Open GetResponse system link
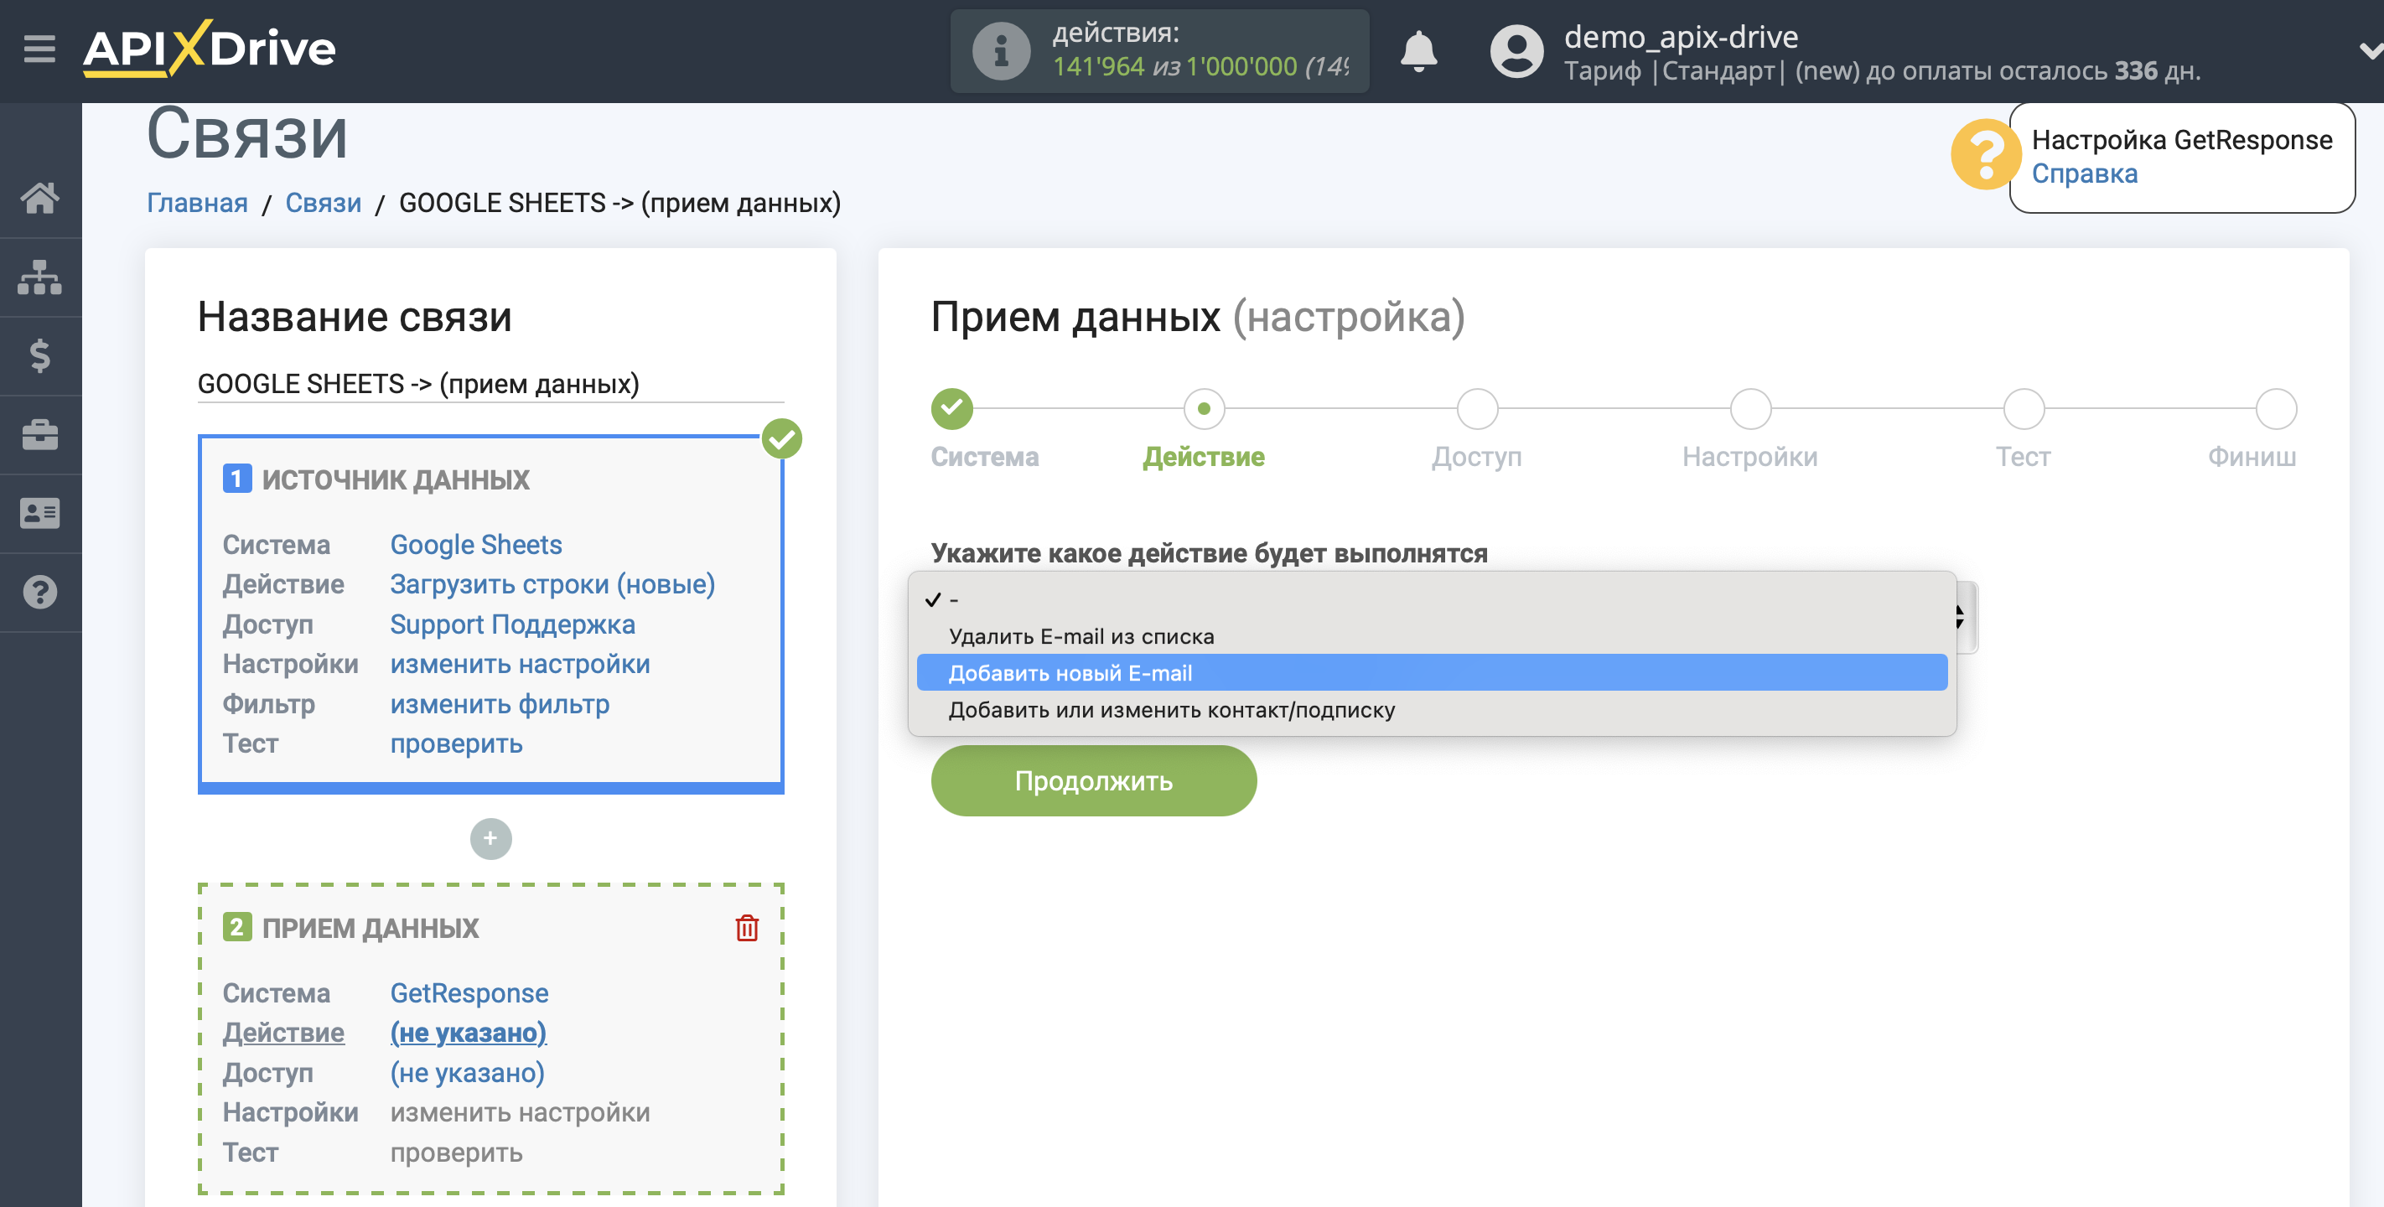Screen dimensions: 2384x1207 (469, 993)
